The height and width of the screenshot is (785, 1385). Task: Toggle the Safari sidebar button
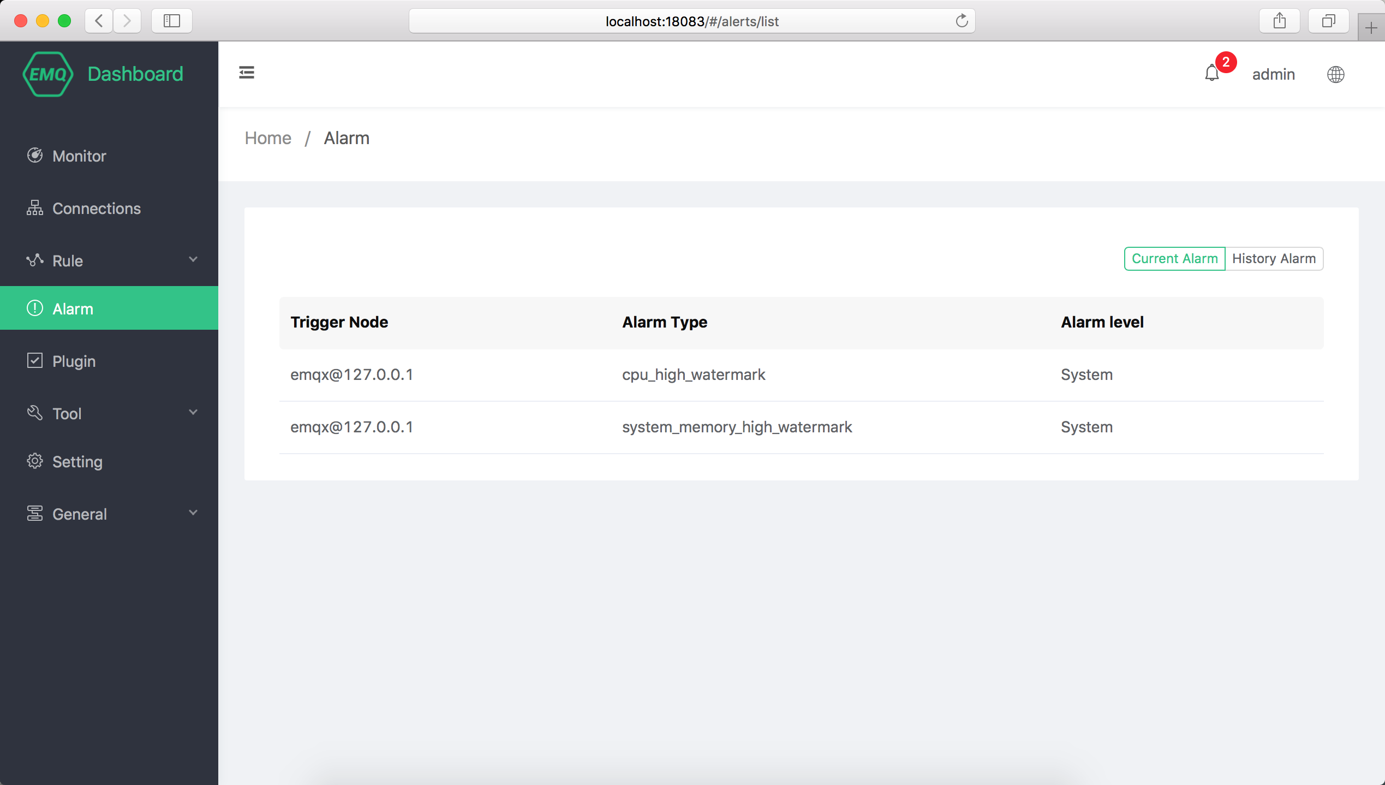(x=172, y=21)
